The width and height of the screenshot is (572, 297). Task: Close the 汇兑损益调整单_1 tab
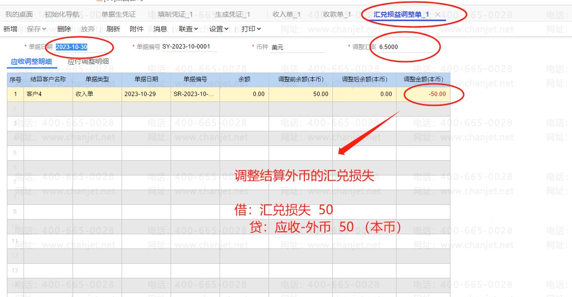[437, 15]
